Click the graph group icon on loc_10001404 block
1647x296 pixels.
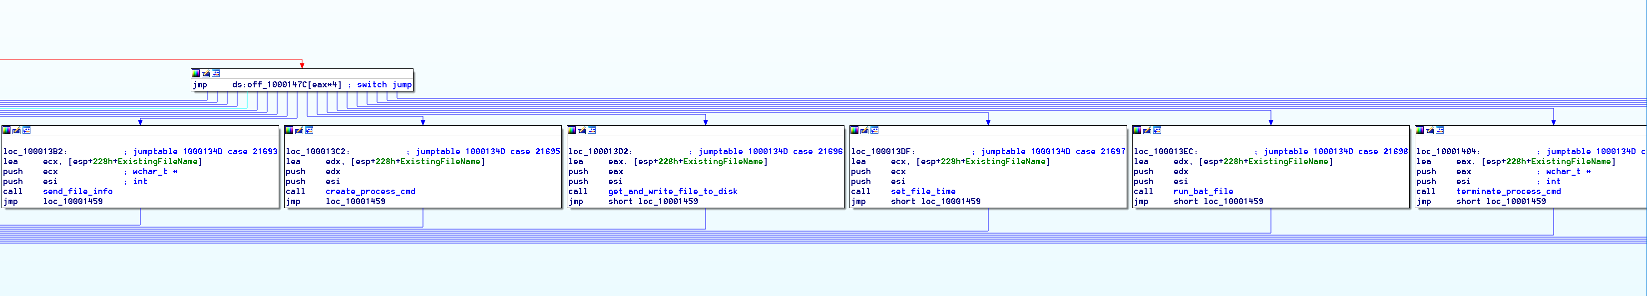(1440, 130)
